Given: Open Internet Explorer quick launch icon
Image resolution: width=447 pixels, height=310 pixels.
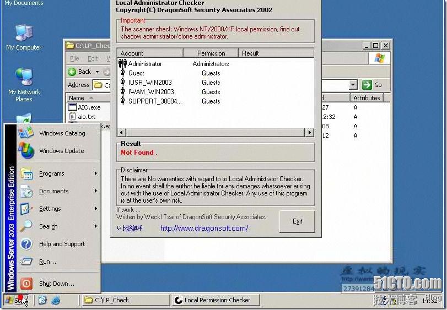Looking at the screenshot, I should [x=56, y=300].
